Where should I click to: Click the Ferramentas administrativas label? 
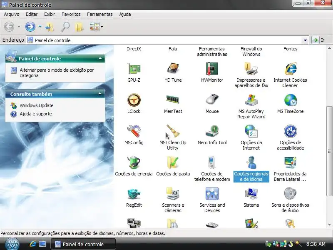(212, 51)
